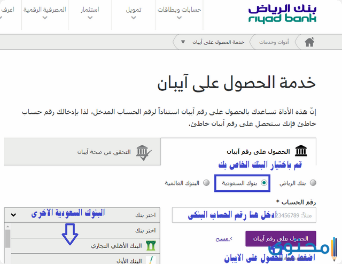Expand the المصرفية الرقمية menu
This screenshot has height=264, width=342.
click(45, 13)
